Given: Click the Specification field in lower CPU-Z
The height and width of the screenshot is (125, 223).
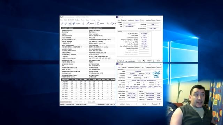Looking at the screenshot, I should tap(144, 81).
